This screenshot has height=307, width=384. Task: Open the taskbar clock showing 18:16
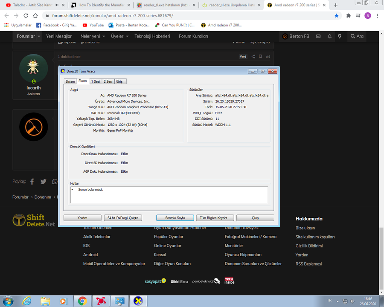point(368,301)
